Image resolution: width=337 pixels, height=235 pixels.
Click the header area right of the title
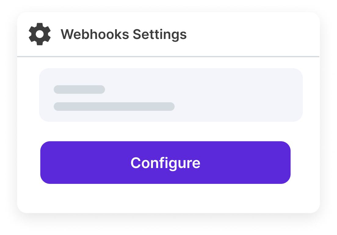253,34
